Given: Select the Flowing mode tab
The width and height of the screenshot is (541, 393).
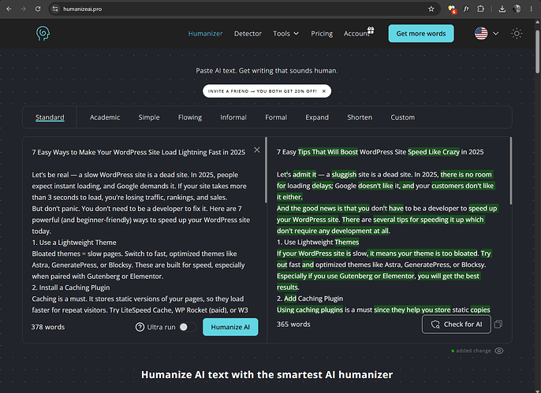Looking at the screenshot, I should 190,117.
